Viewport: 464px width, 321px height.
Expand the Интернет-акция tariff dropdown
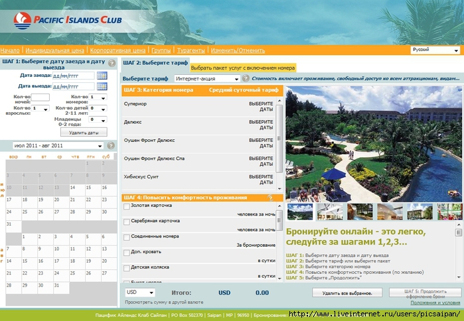(x=206, y=78)
